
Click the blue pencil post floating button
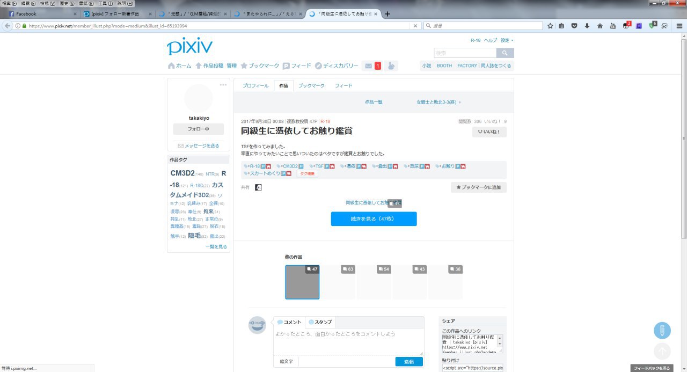(x=662, y=330)
